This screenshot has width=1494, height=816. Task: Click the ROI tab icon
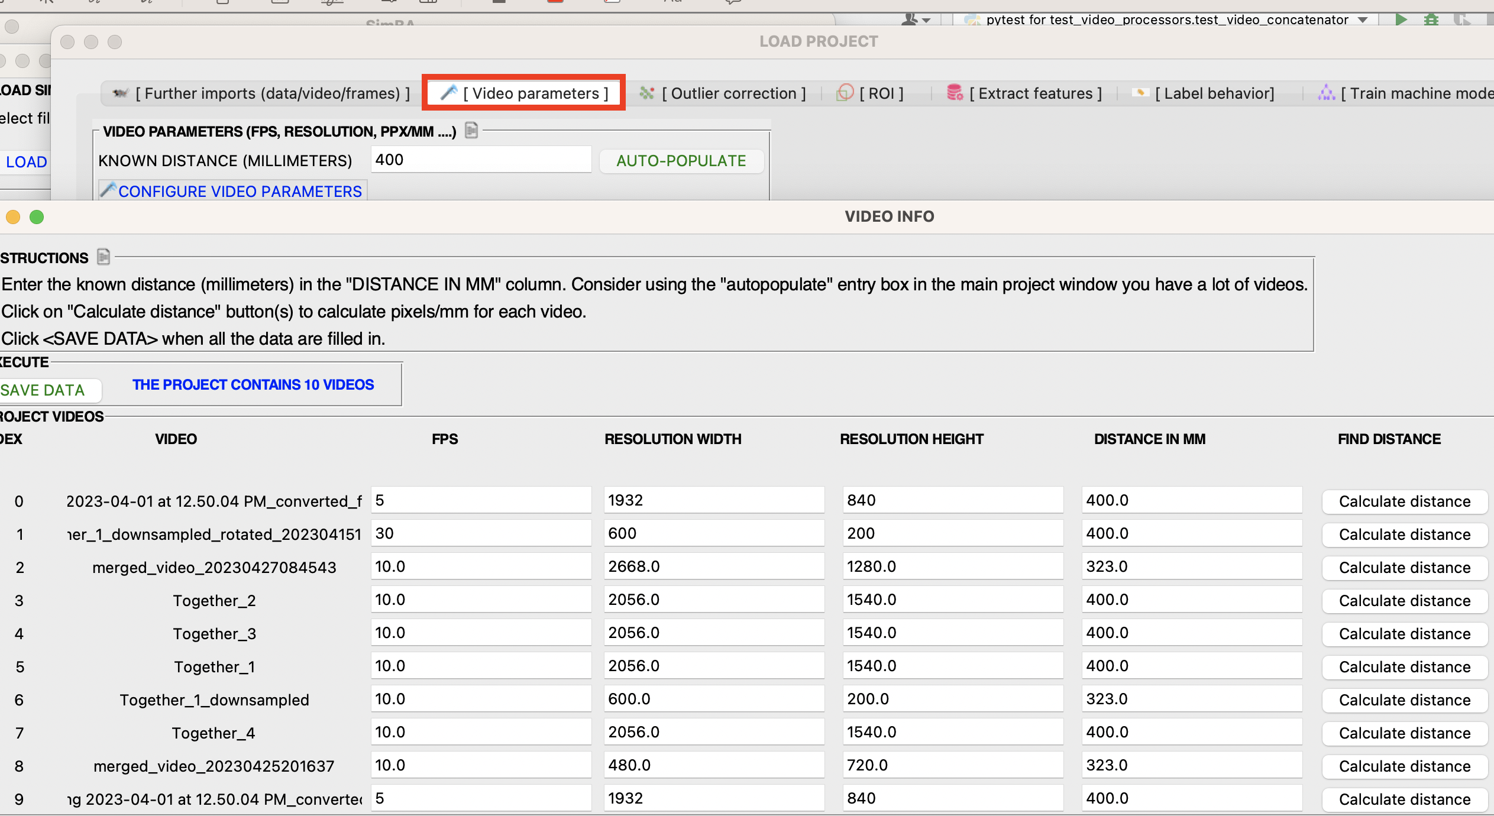click(x=845, y=93)
